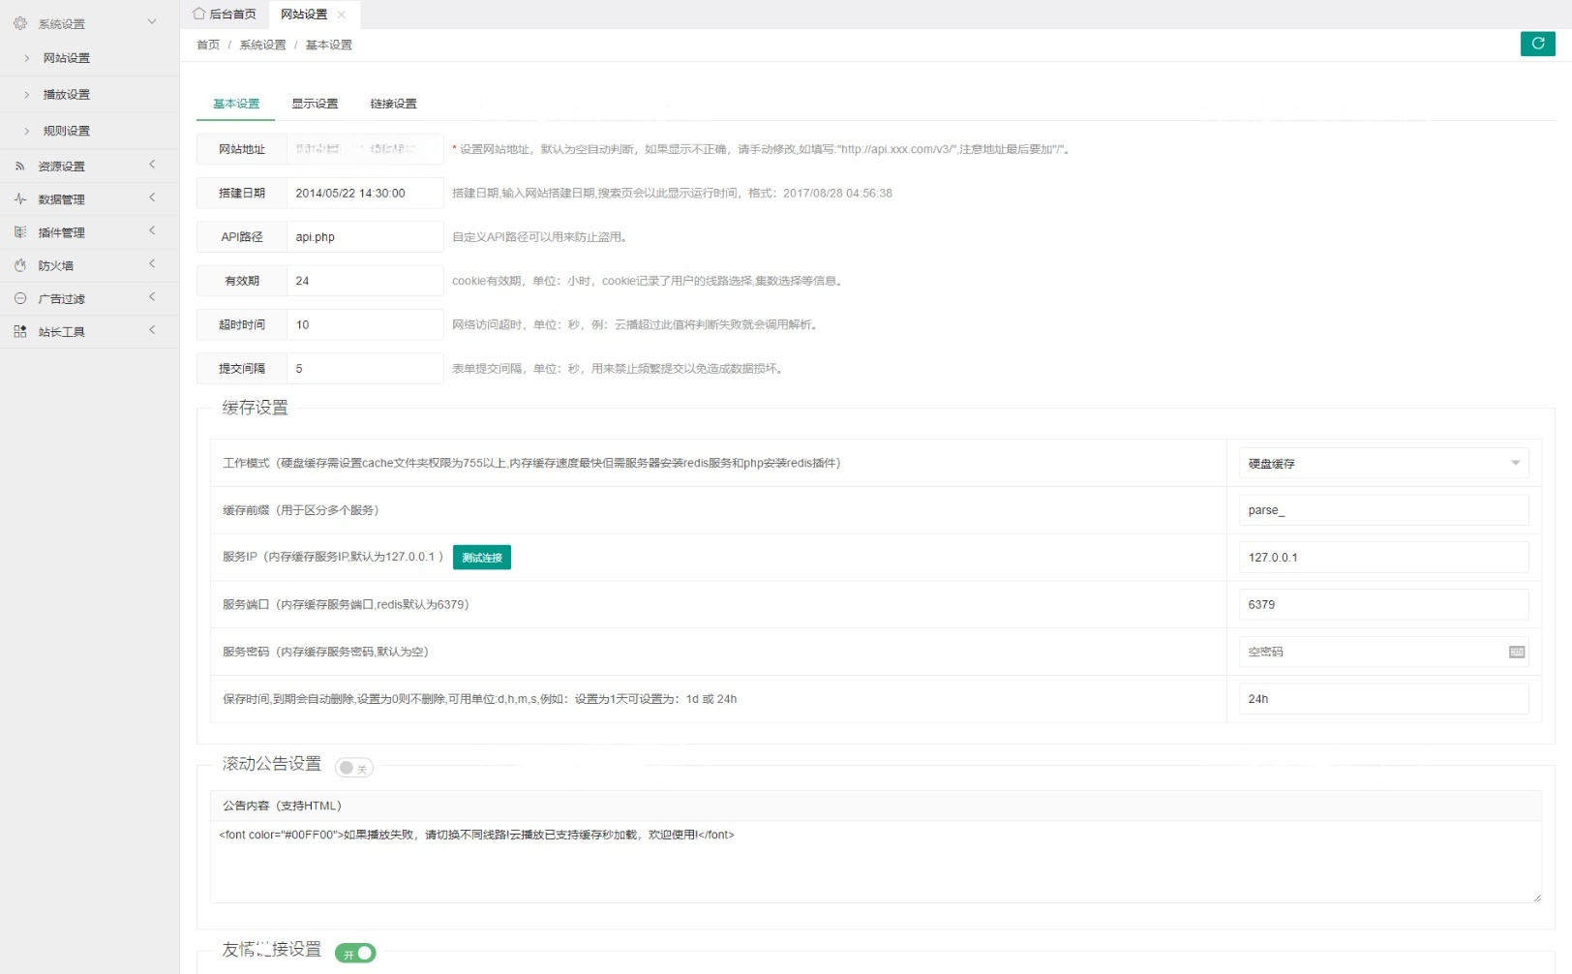Expand the 防火墙 sidebar menu
This screenshot has height=974, width=1572.
(152, 263)
